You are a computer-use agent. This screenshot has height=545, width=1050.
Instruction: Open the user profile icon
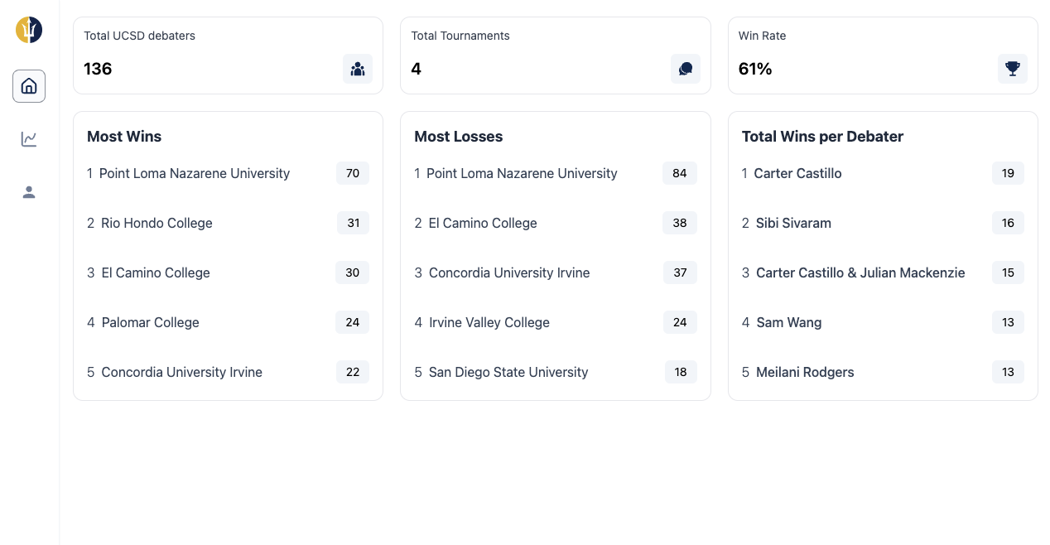[x=29, y=192]
